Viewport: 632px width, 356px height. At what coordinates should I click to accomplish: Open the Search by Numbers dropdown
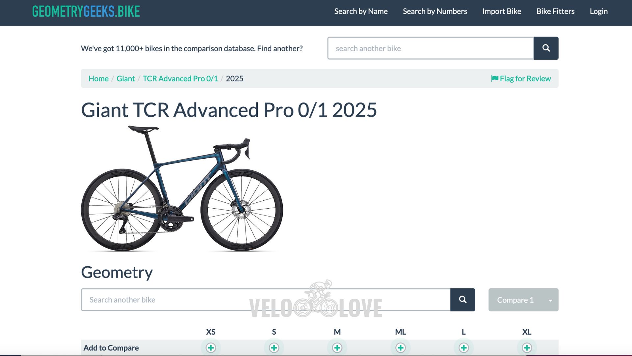[x=435, y=11]
